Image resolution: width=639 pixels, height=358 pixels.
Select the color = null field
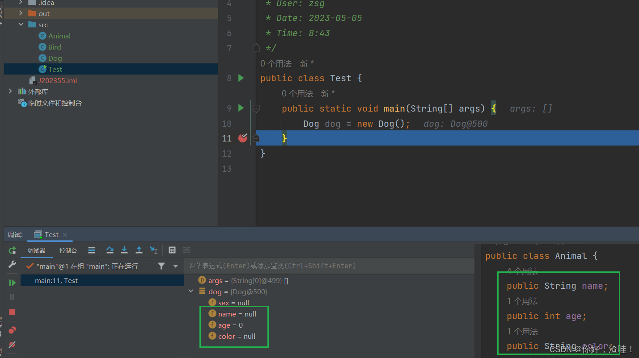click(x=232, y=336)
